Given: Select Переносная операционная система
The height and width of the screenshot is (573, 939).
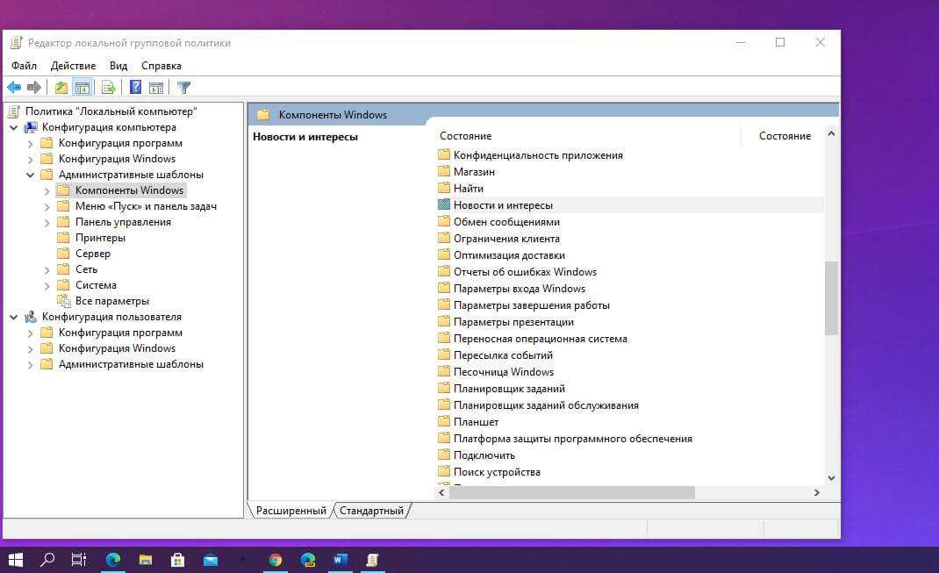Looking at the screenshot, I should coord(541,339).
